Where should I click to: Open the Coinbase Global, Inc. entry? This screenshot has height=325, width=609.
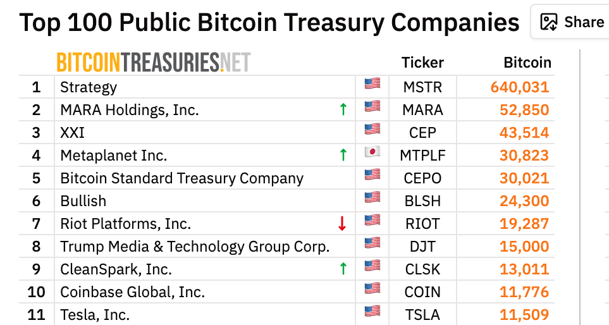coord(132,292)
